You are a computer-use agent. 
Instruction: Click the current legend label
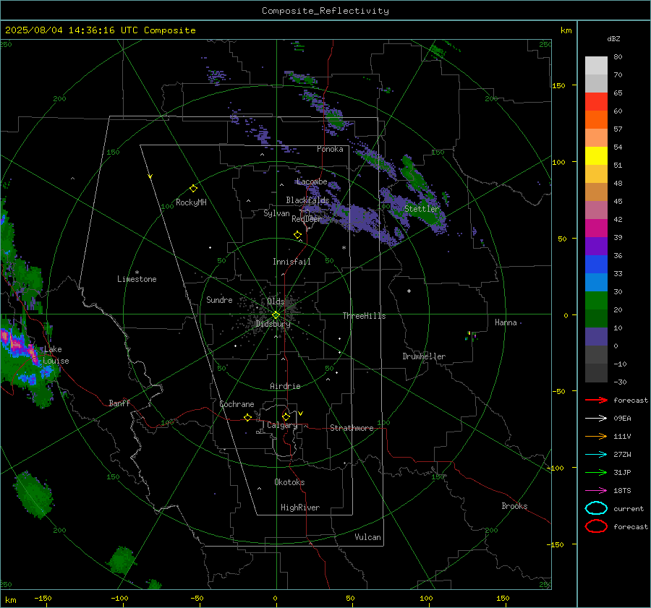click(x=629, y=508)
